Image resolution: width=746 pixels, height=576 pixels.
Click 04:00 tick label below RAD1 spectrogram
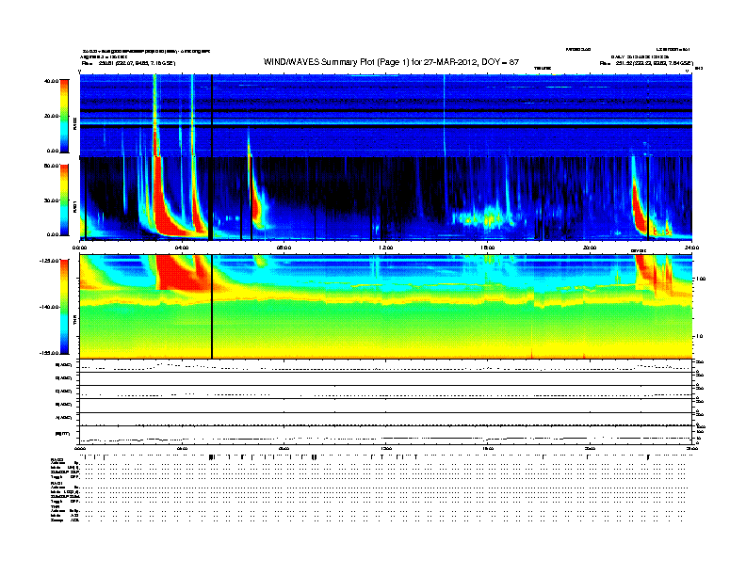182,248
